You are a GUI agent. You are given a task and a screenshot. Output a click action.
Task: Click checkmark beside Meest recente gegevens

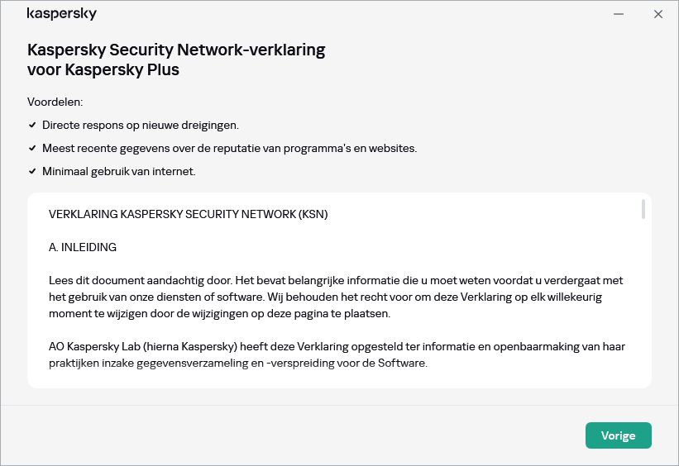click(x=32, y=149)
